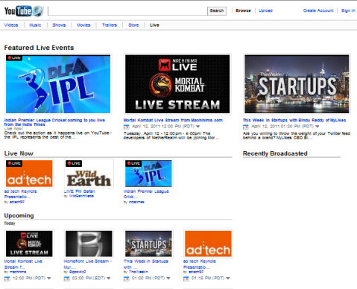Viewport: 357px width, 289px height.
Task: Open upcoming Mortal Kombat Live Stream thumbnail
Action: pos(29,244)
